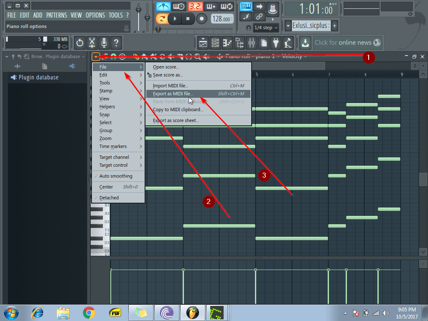Toggle Auto smoothing option
428x321 pixels.
click(x=118, y=176)
